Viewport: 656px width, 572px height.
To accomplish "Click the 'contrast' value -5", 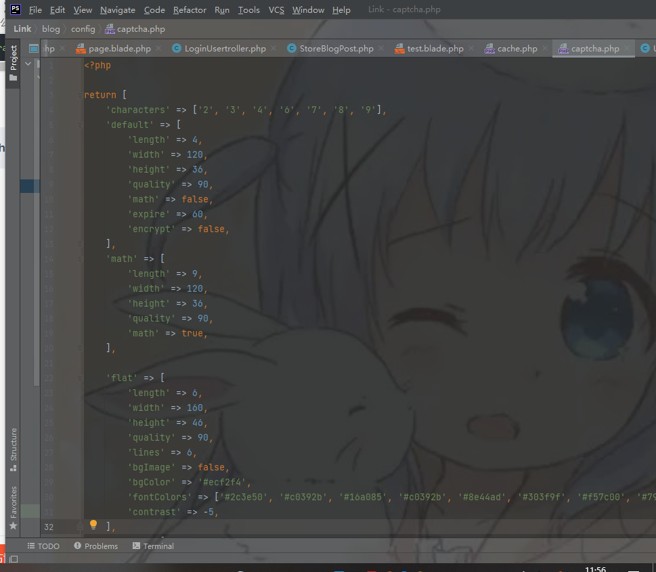I will 209,512.
